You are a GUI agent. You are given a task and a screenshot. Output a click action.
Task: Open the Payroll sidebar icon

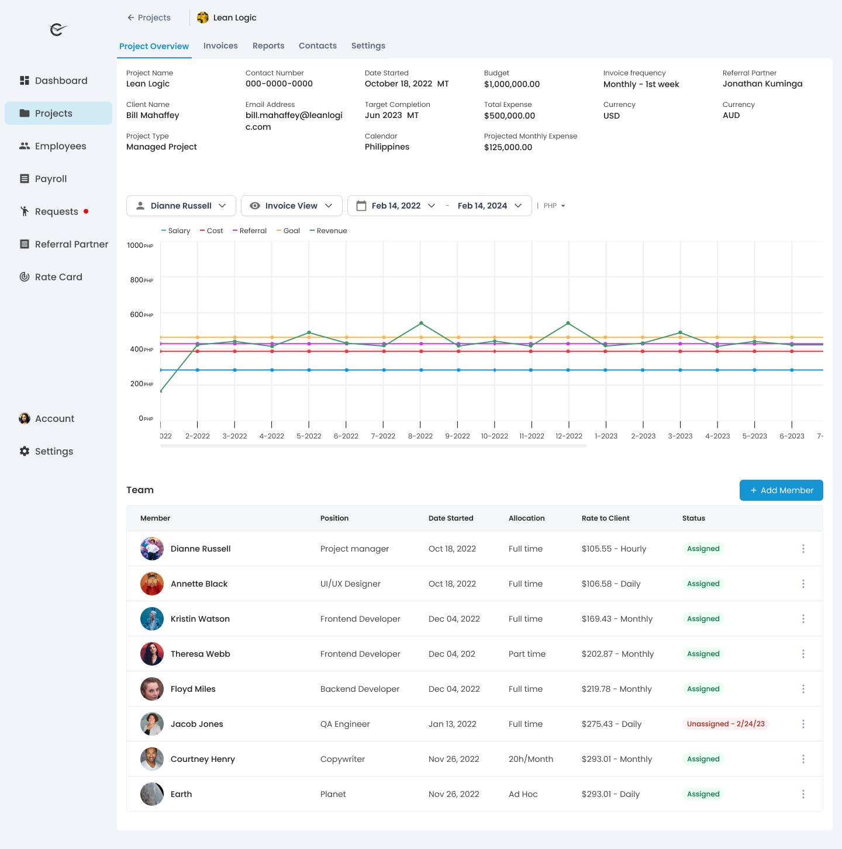click(x=25, y=179)
